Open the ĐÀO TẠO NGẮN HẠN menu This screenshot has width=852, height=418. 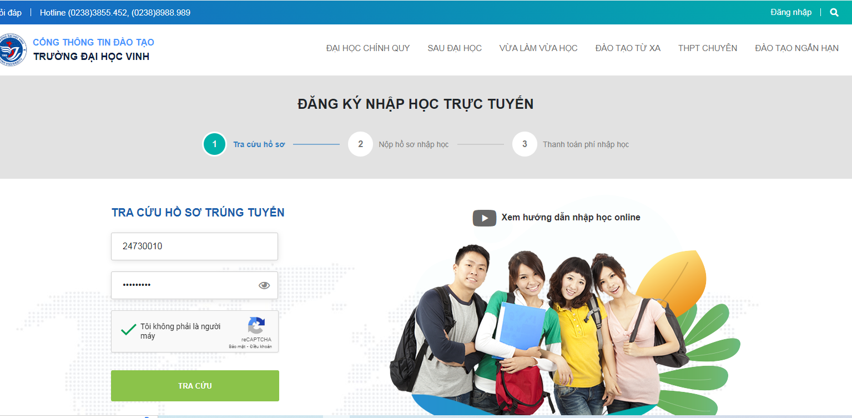point(796,48)
